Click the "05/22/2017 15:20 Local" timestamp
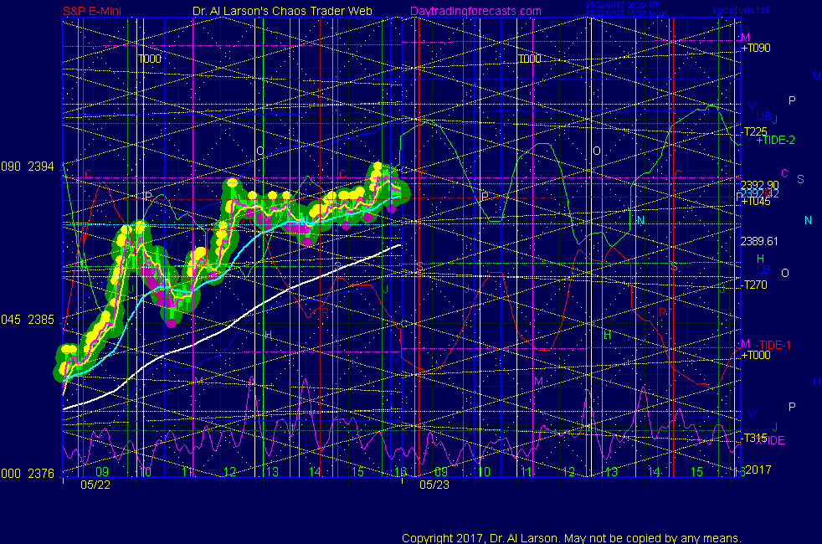This screenshot has height=544, width=822. (626, 13)
